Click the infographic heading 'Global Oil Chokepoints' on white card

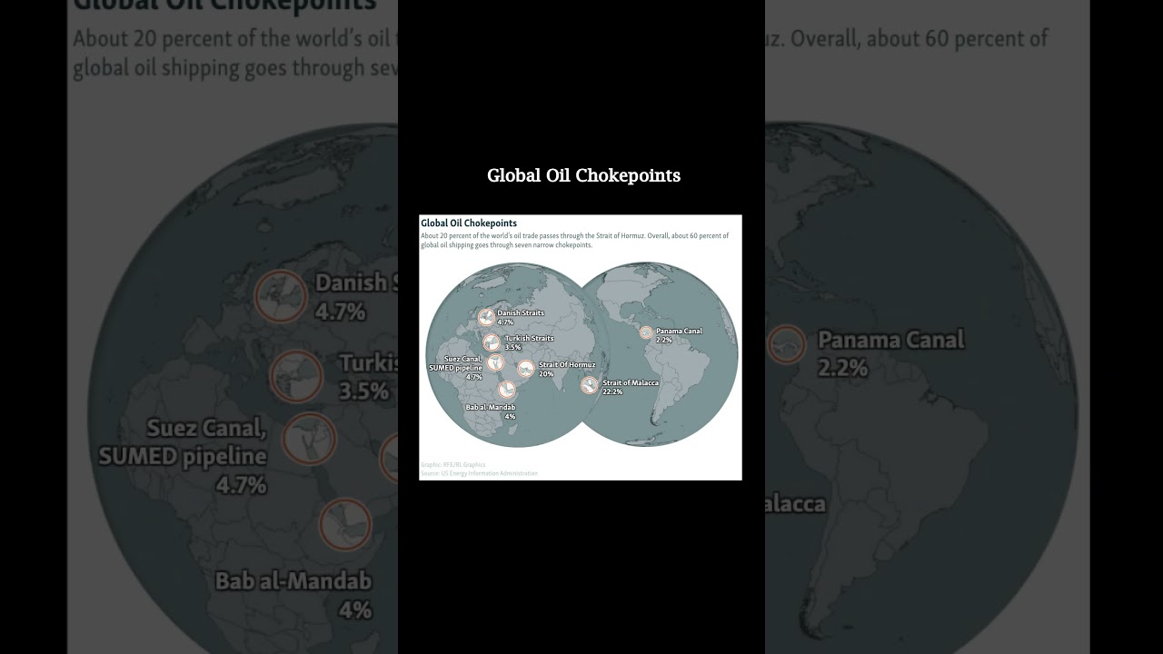click(469, 223)
